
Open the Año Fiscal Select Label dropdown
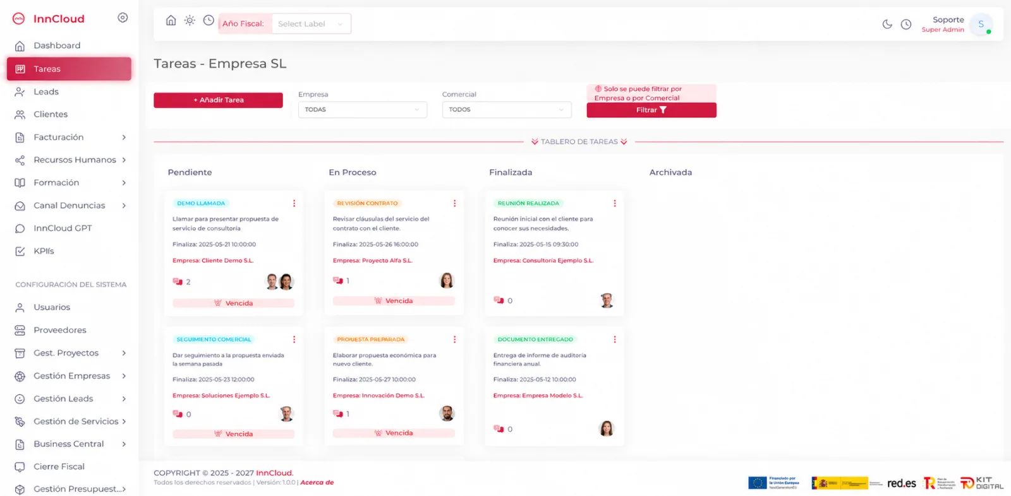pos(311,24)
